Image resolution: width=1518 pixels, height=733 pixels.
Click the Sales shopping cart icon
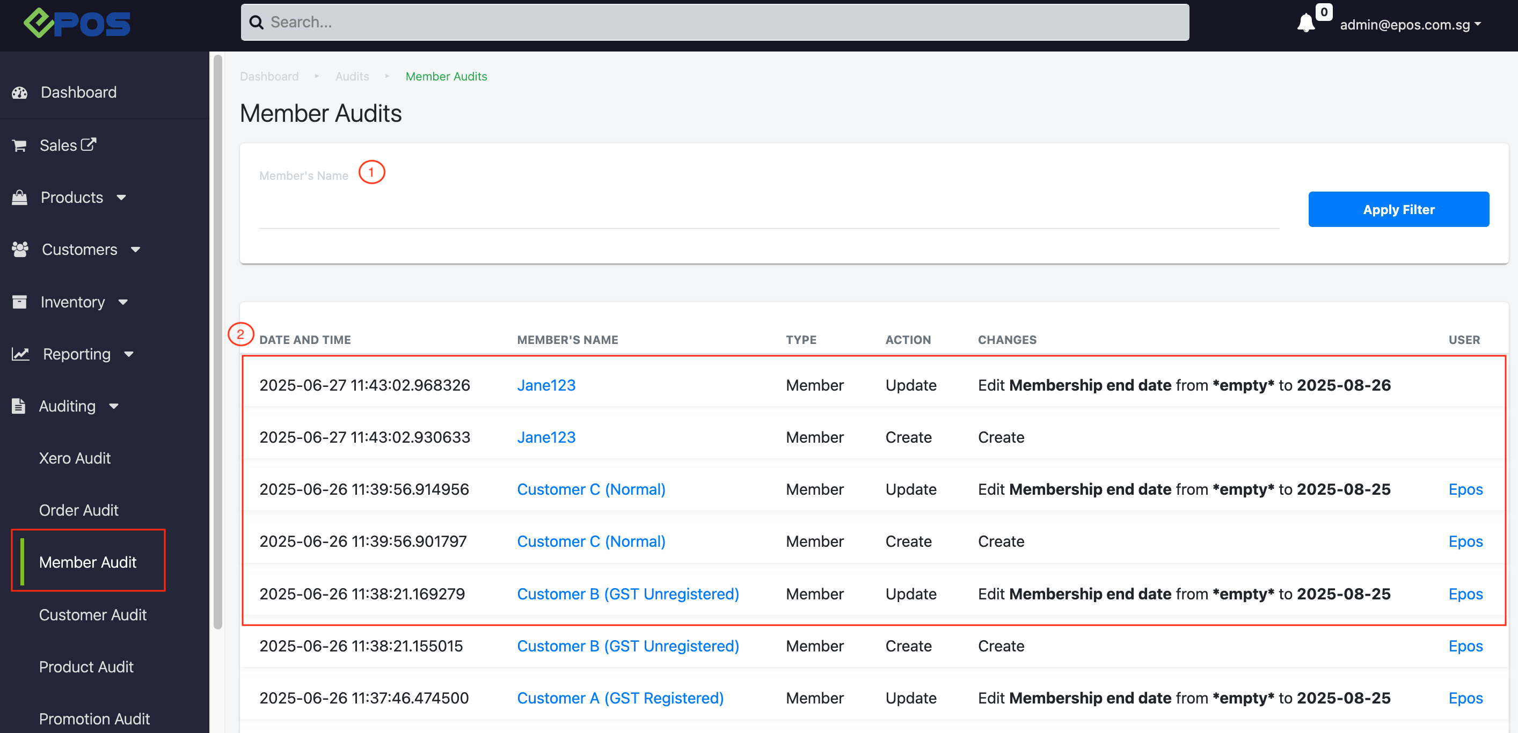point(19,145)
